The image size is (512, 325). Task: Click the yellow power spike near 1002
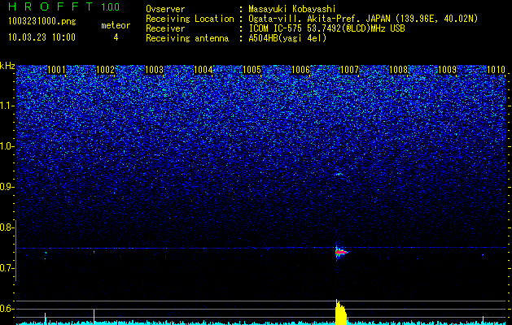tap(94, 315)
